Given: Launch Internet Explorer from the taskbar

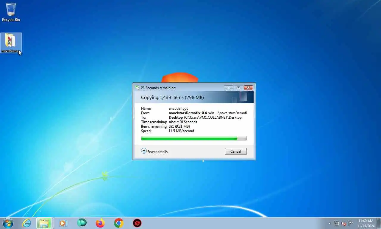Looking at the screenshot, I should 26,223.
